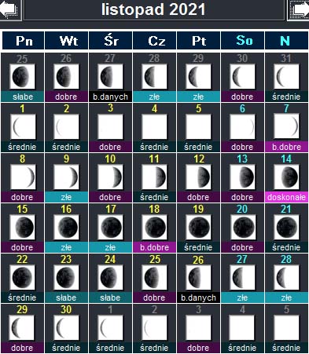
Task: Click the moon thumbnail for November 8
Action: pos(22,177)
